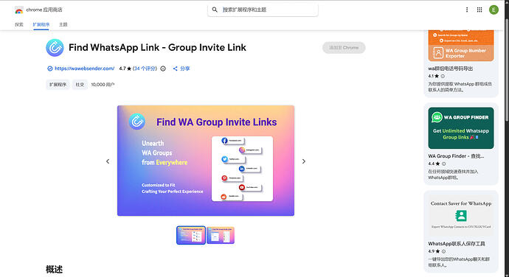The image size is (509, 277).
Task: Switch to the 探索 tab
Action: 19,24
